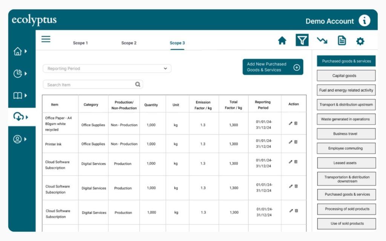Screen dimensions: 386x241
Task: Select the Business travel category button
Action: pyautogui.click(x=346, y=134)
